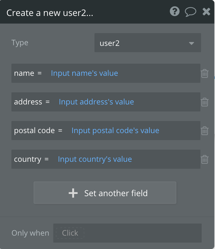Delete the name field with trash icon
Viewport: 215px width, 249px height.
[x=205, y=74]
